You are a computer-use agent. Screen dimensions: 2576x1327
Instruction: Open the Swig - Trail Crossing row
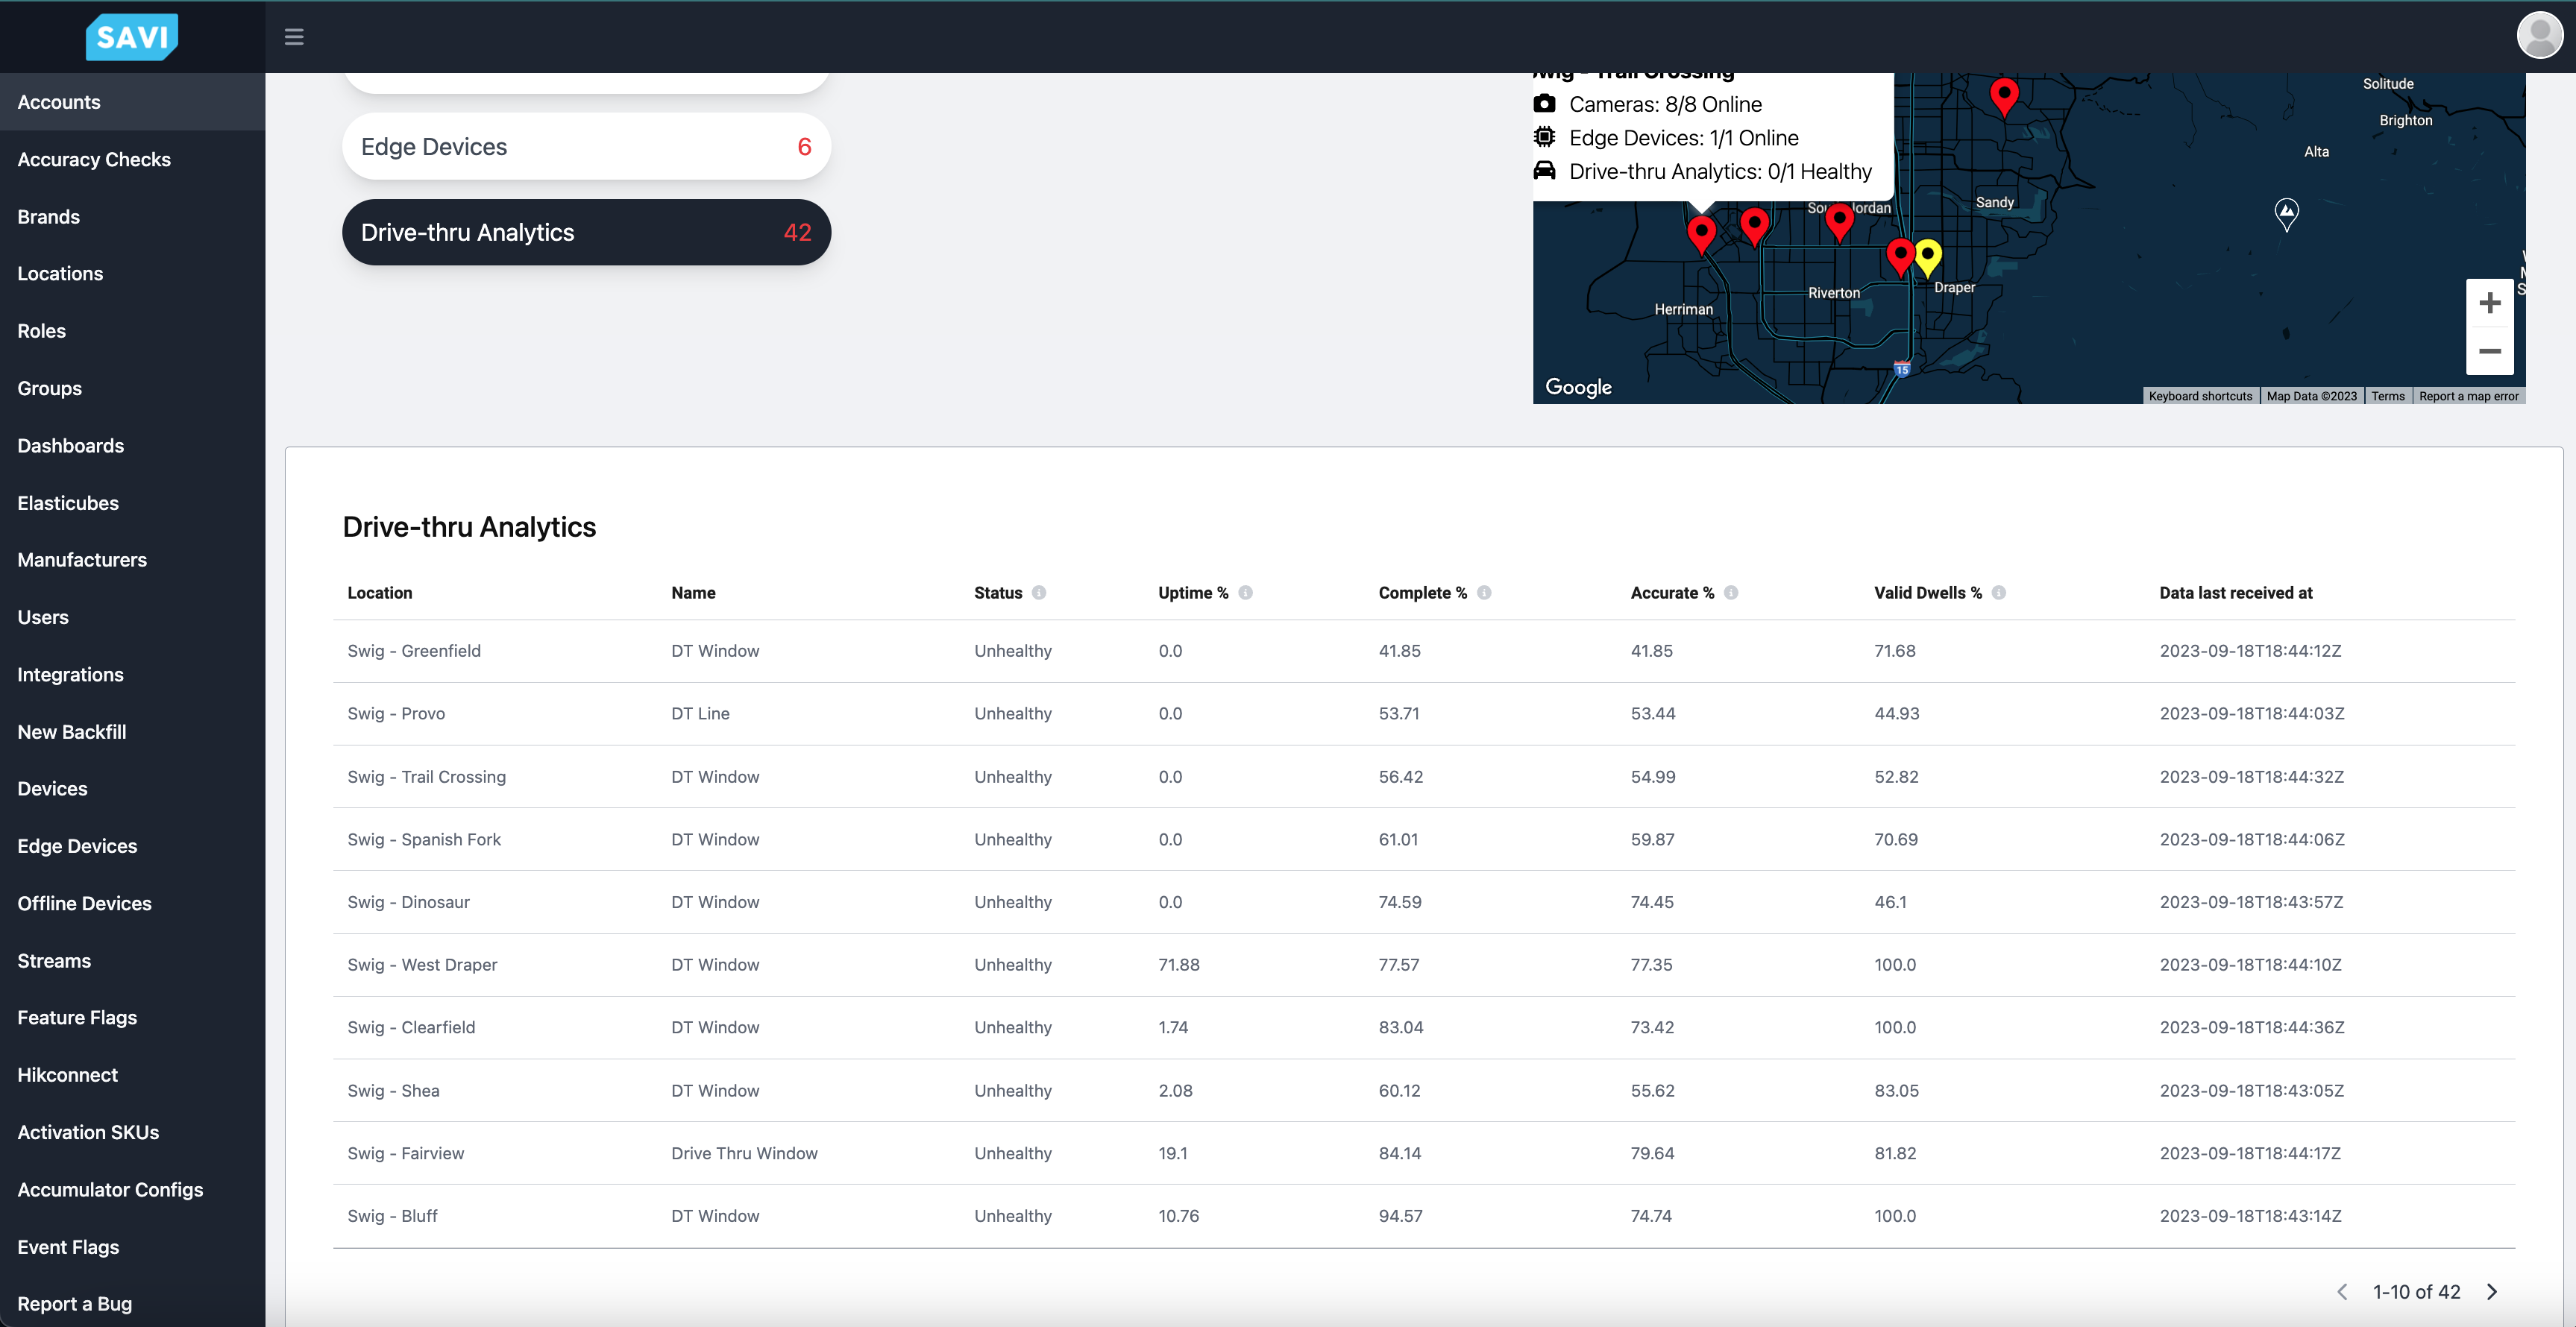[x=426, y=776]
